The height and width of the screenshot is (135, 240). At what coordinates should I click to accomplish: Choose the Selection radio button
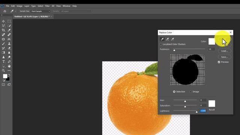pos(174,91)
